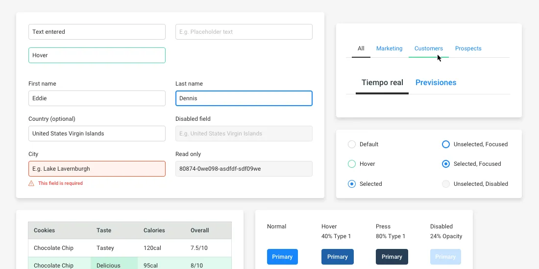Click the Hover state Primary button

click(x=338, y=257)
